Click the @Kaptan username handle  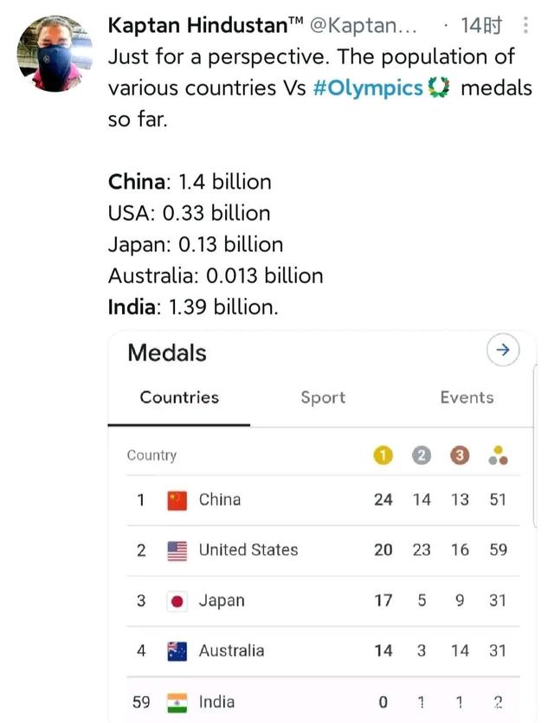362,26
